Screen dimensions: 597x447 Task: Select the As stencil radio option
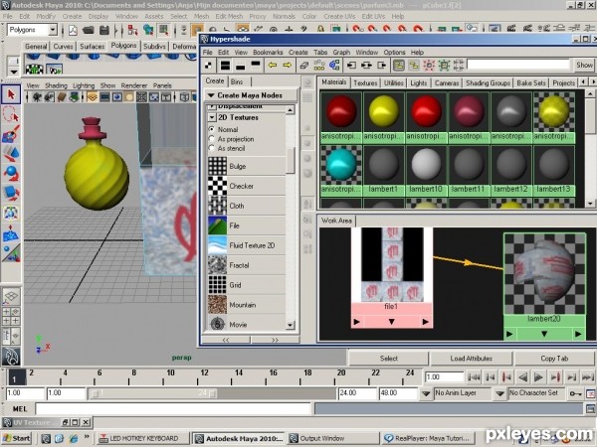pyautogui.click(x=212, y=148)
